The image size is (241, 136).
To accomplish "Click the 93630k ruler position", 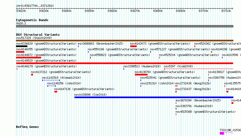I will [44, 11].
